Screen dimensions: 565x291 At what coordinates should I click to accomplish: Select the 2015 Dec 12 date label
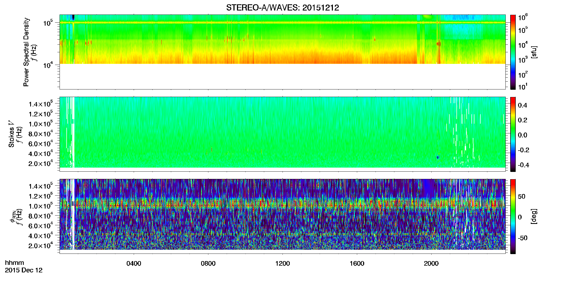tap(24, 270)
